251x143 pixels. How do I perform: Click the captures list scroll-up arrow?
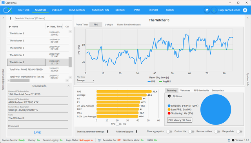[x=70, y=32]
